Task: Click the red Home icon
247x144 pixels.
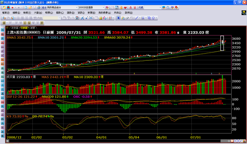Action: [8, 7]
